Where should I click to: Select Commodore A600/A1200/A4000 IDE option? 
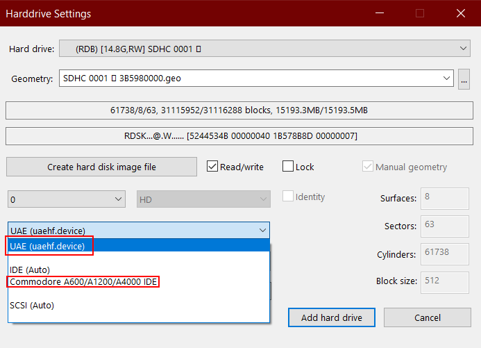click(83, 282)
